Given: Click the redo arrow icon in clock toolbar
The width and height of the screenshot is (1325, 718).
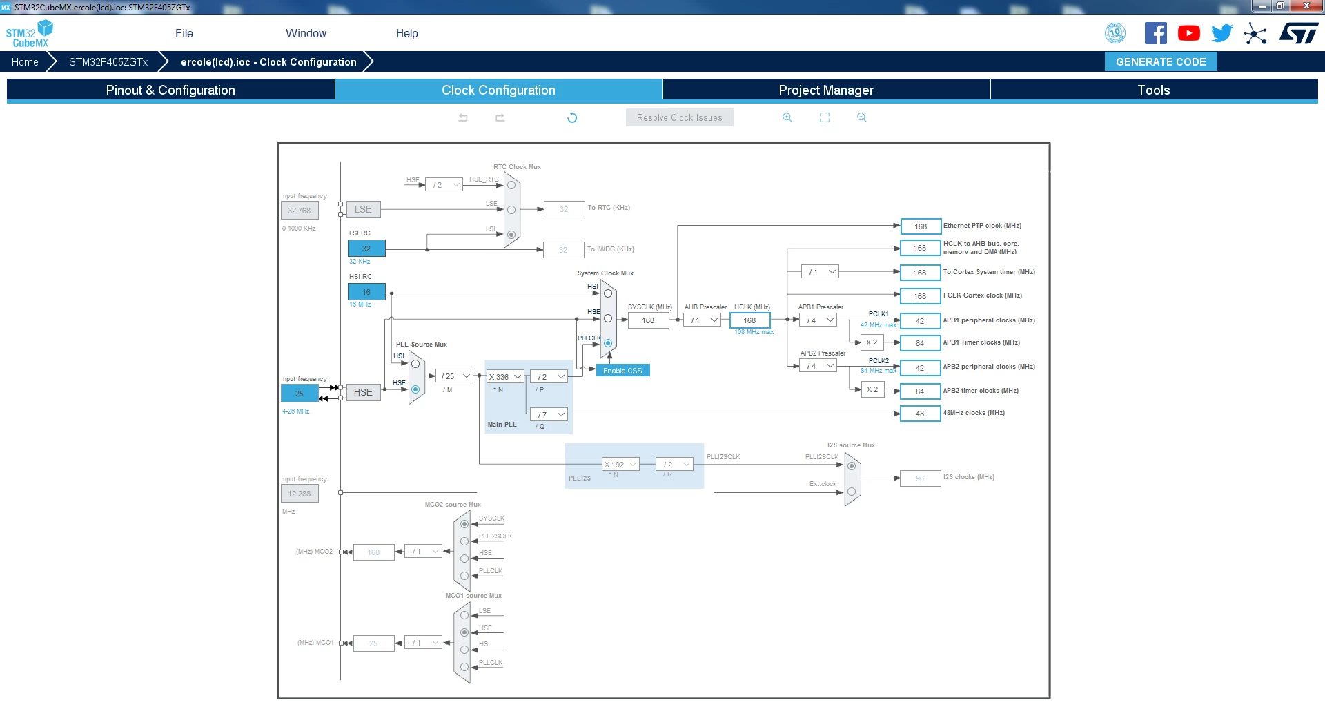Looking at the screenshot, I should 500,117.
